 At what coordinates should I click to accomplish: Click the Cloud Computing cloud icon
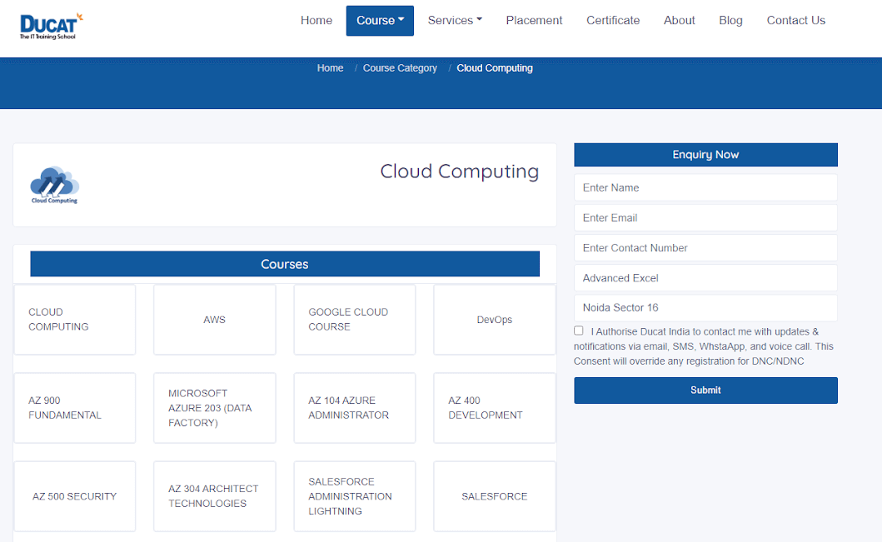pos(53,184)
